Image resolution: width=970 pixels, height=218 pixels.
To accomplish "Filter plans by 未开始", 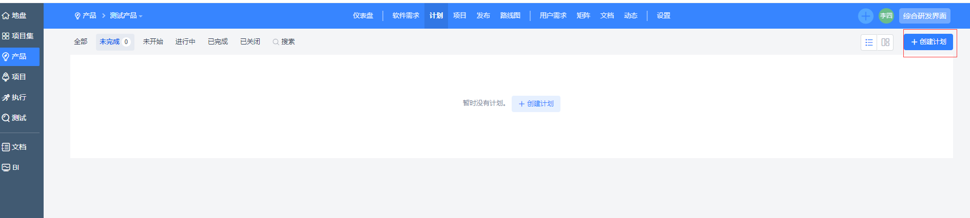I will [153, 42].
